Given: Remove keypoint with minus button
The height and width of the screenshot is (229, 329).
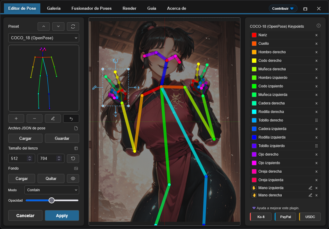Looking at the screenshot, I should [x=35, y=118].
